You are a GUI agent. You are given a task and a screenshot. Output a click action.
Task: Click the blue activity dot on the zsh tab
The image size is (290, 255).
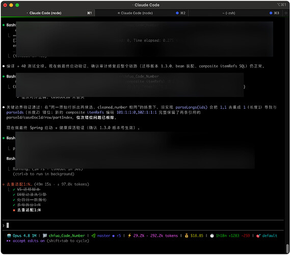coord(271,13)
